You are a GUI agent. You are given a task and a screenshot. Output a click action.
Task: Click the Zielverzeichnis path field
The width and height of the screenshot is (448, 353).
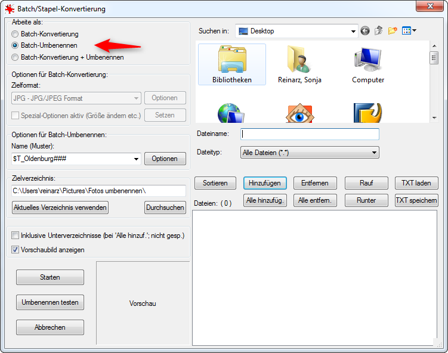click(x=99, y=191)
